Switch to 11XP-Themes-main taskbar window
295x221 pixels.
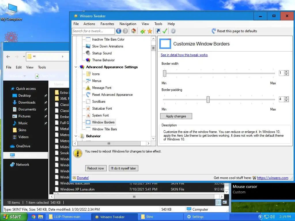coord(69,217)
